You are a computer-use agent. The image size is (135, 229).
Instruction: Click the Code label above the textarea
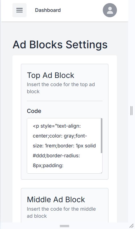pos(34,111)
